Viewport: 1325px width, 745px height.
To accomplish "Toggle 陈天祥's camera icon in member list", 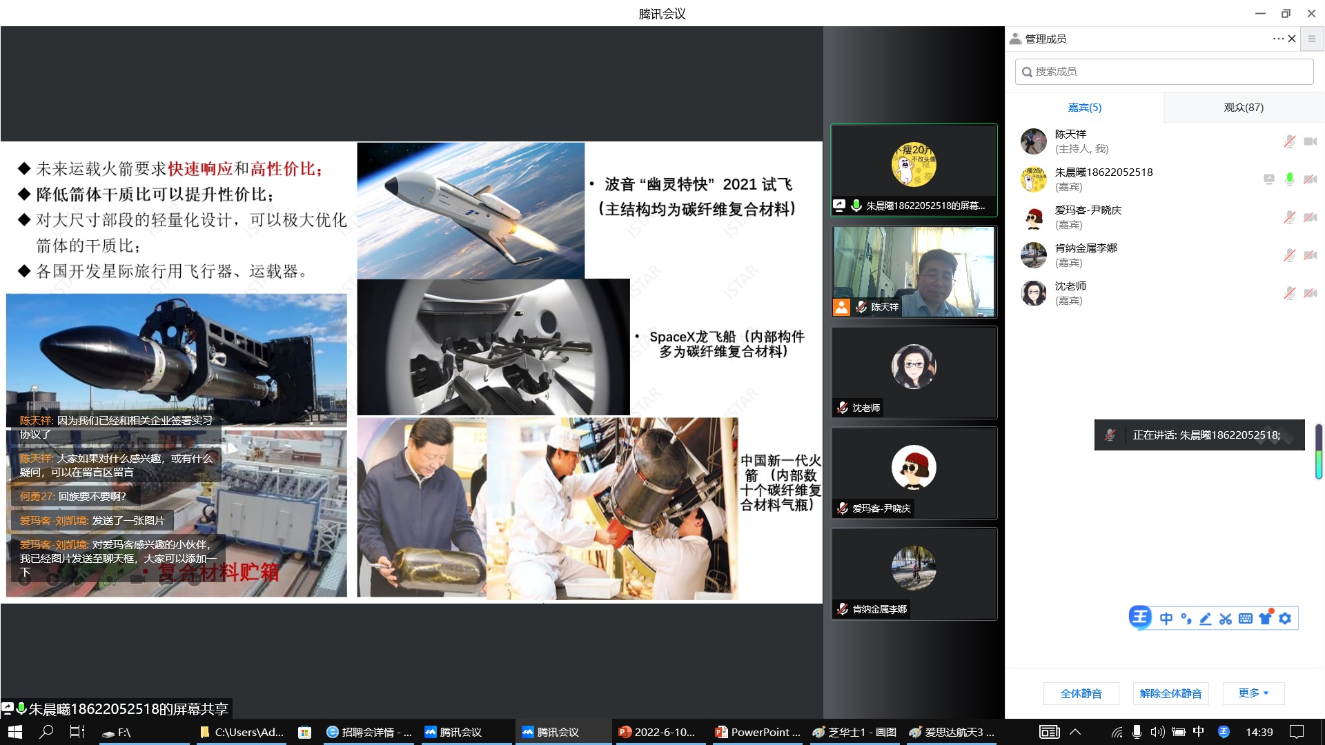I will [1310, 141].
